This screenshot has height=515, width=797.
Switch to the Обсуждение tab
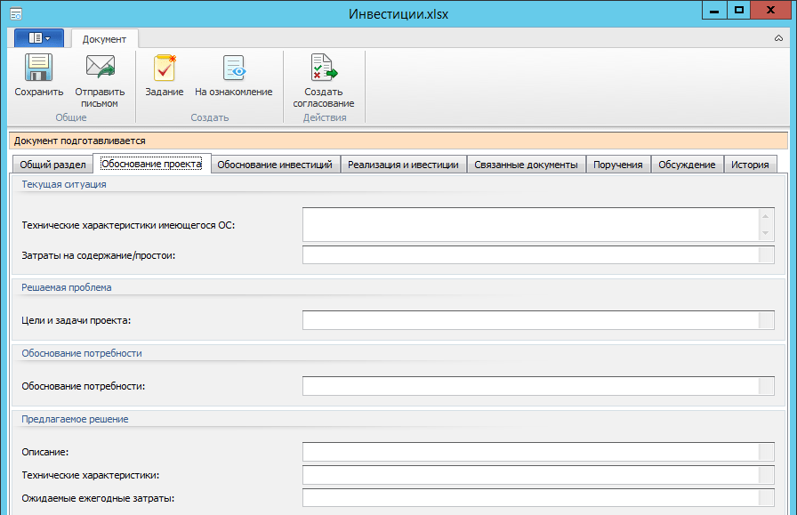click(687, 165)
